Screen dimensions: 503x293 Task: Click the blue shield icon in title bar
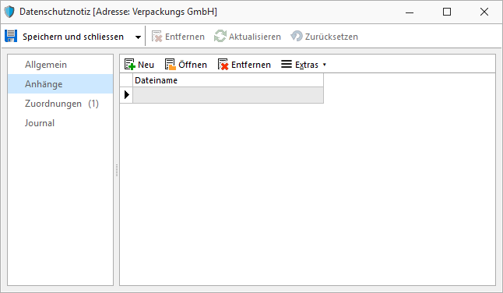[9, 12]
